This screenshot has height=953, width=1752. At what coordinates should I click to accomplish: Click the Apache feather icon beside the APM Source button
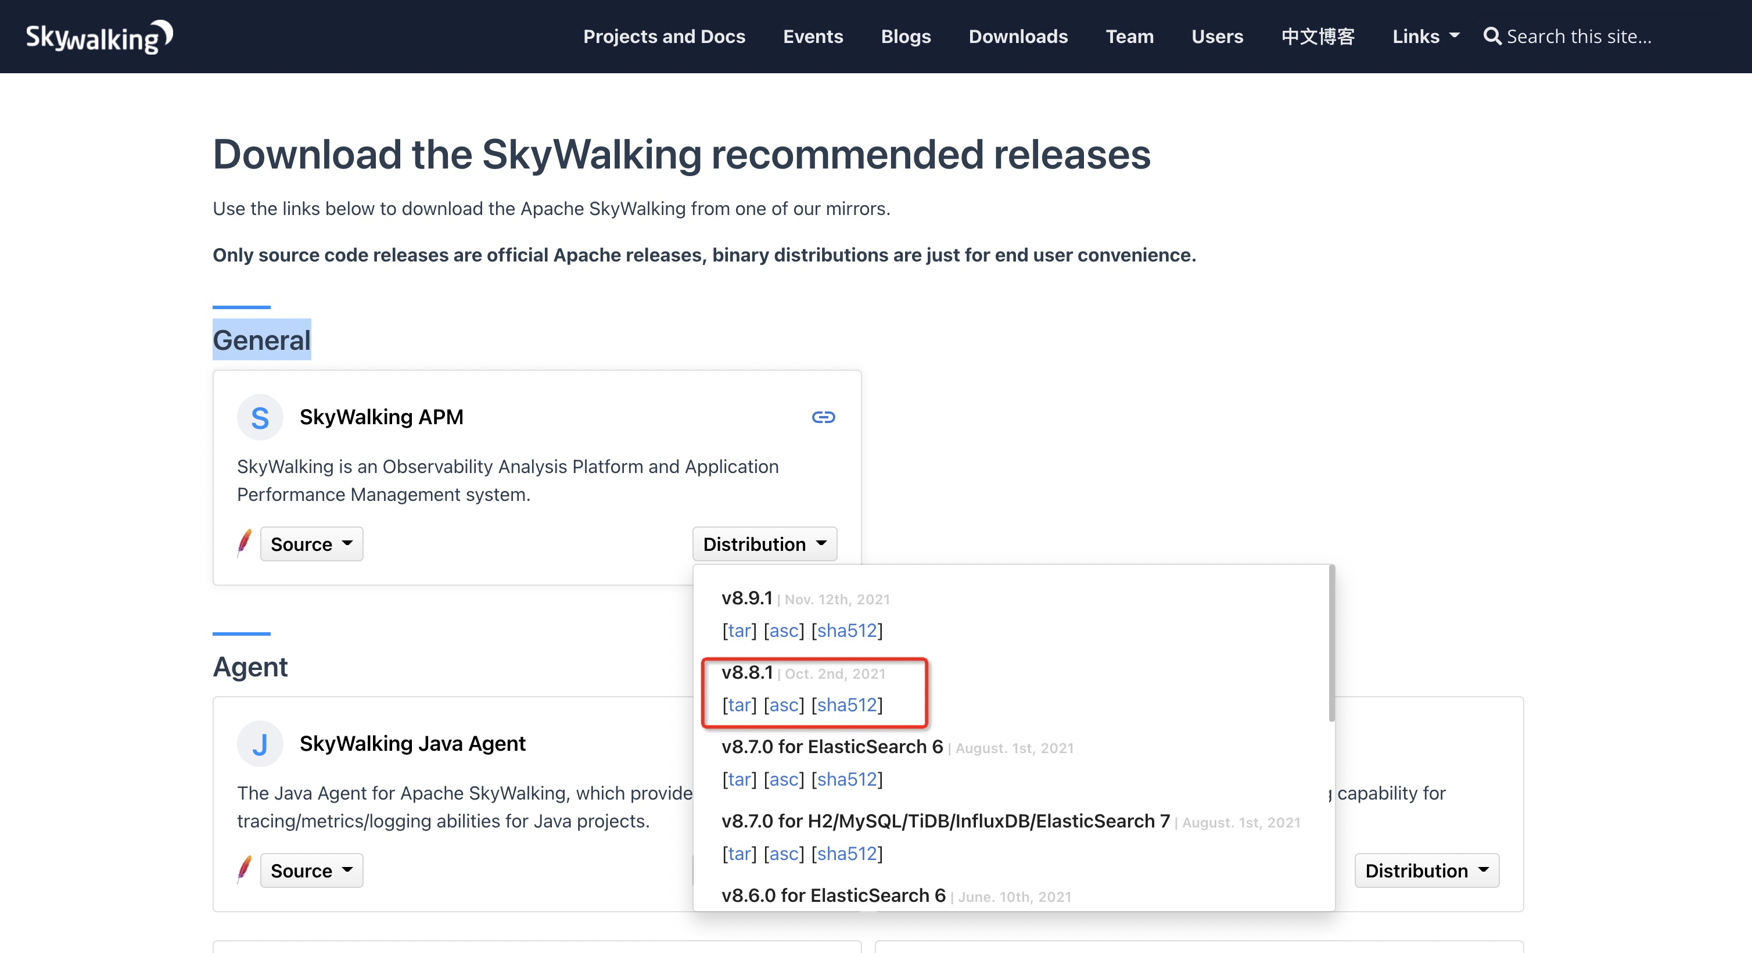pos(243,543)
